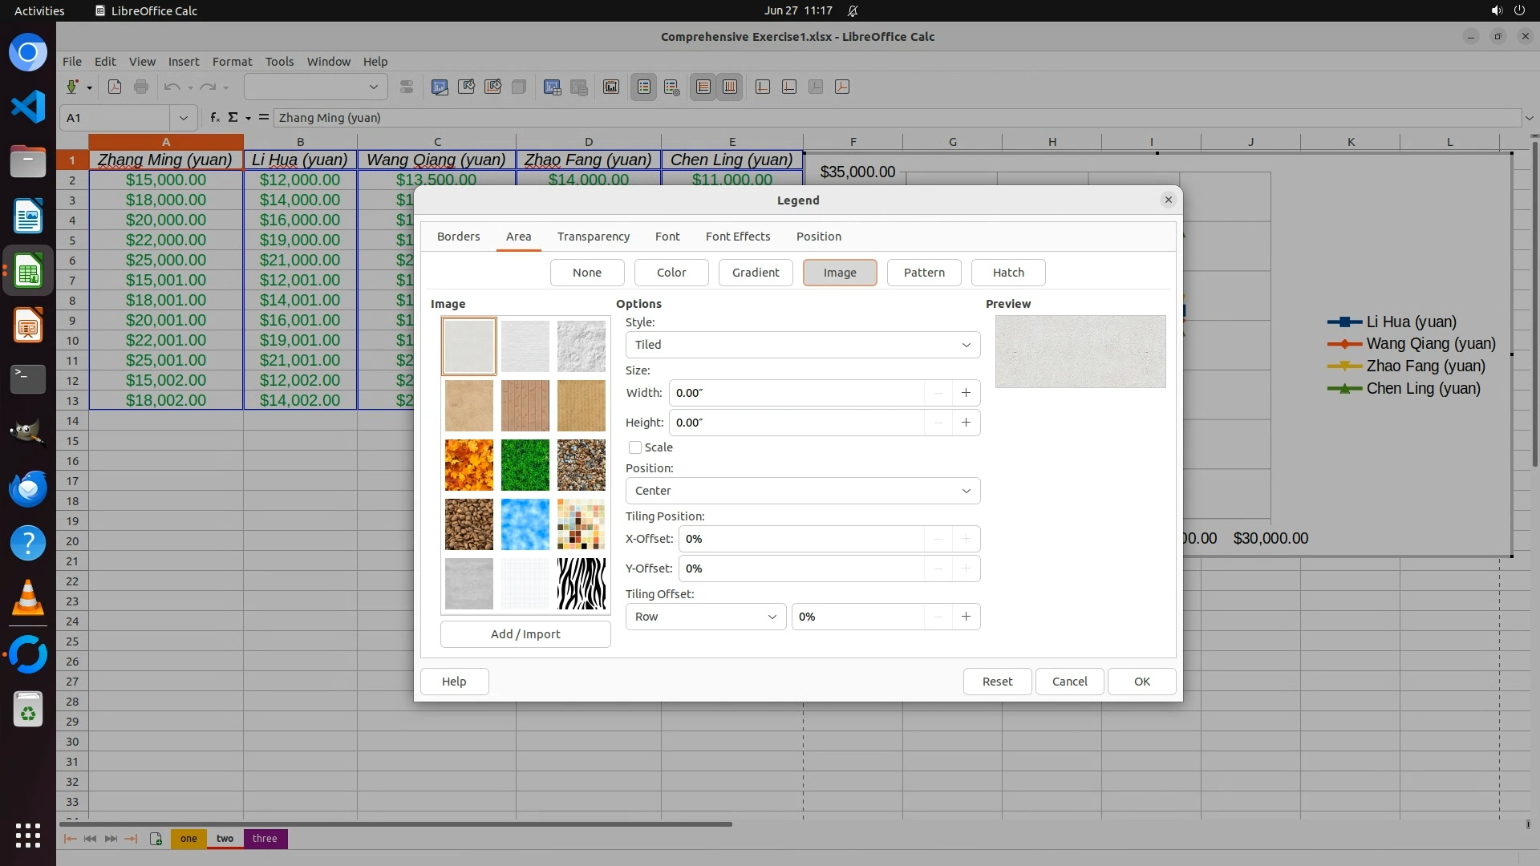
Task: Open the Position dropdown showing Center
Action: [802, 491]
